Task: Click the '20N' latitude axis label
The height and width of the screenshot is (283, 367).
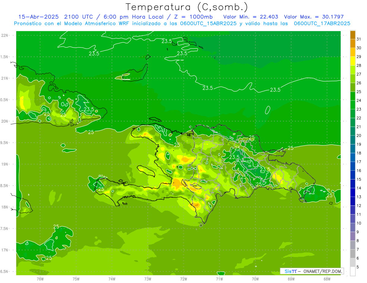Action: (x=5, y=121)
